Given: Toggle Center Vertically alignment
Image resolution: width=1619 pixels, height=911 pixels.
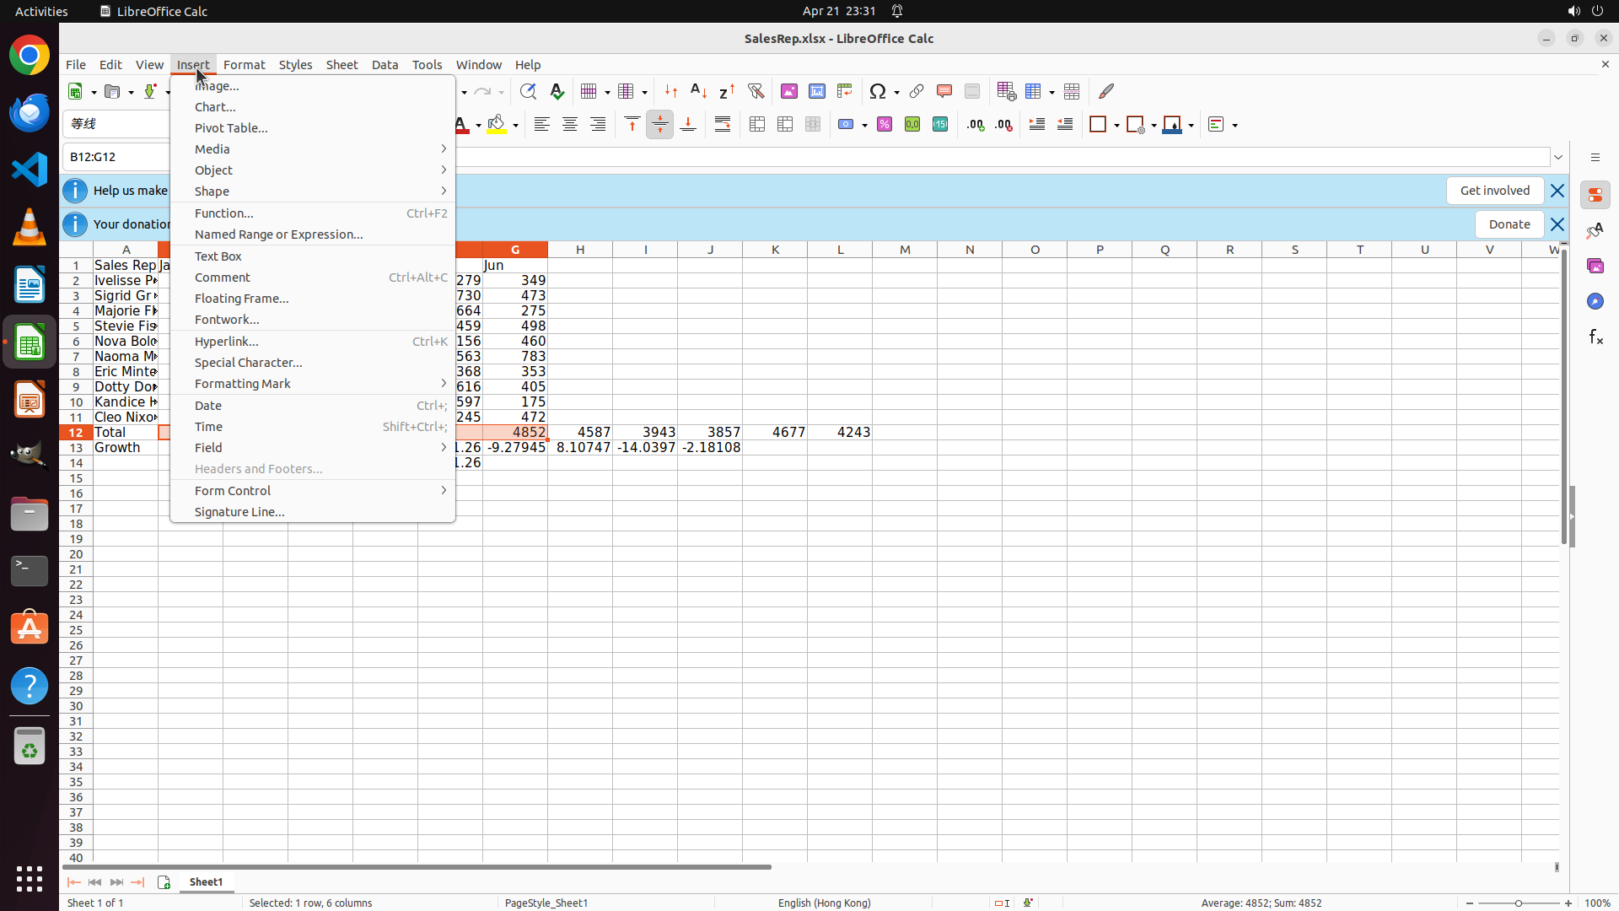Looking at the screenshot, I should point(660,125).
